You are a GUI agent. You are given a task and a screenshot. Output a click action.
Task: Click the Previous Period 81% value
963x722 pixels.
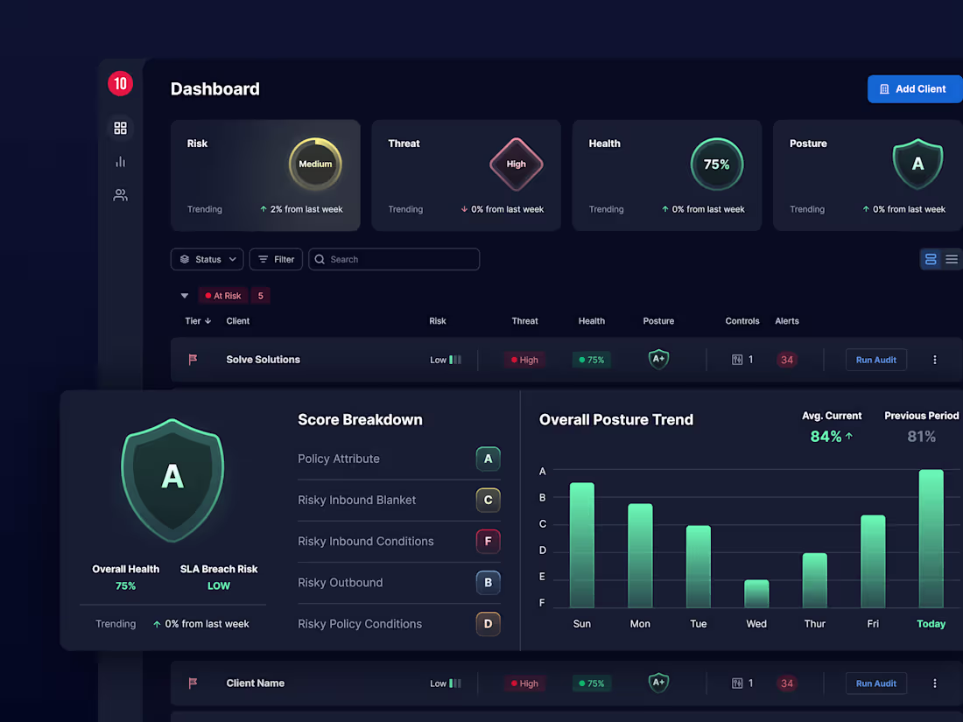click(921, 437)
